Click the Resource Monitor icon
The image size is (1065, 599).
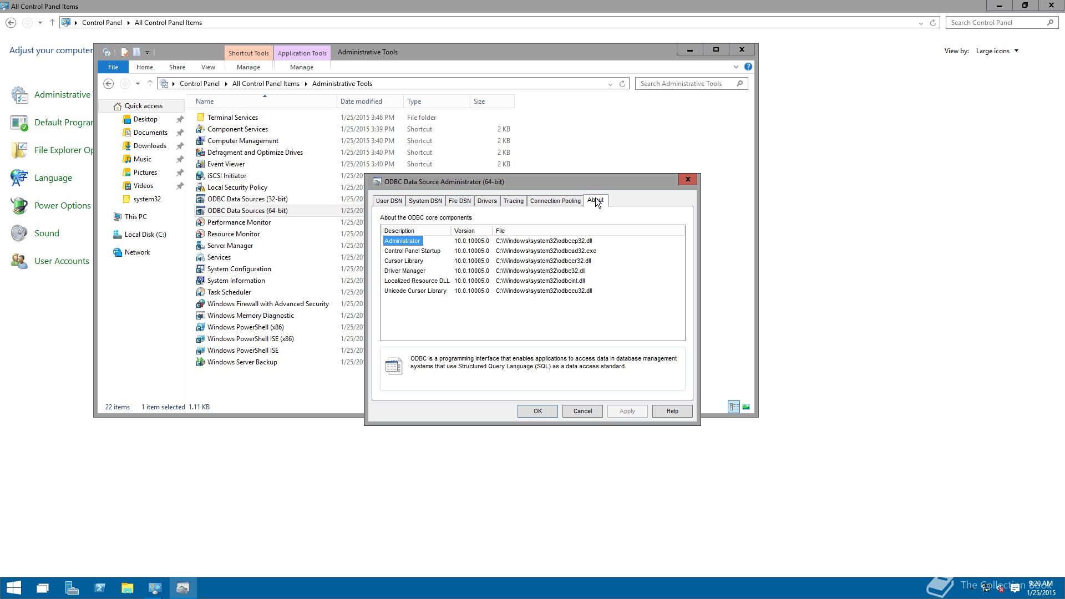click(201, 234)
